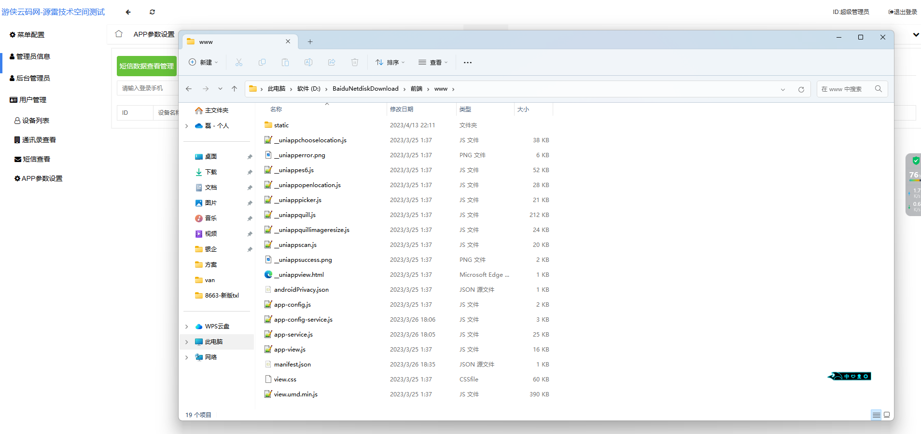Click the Paste clipboard icon
Viewport: 921px width, 434px height.
coord(285,62)
